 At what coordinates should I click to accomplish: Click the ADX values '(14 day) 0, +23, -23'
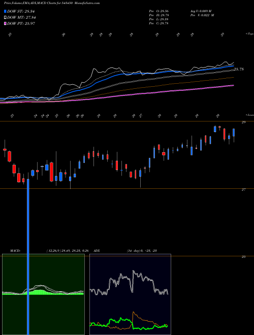[x=142, y=251]
